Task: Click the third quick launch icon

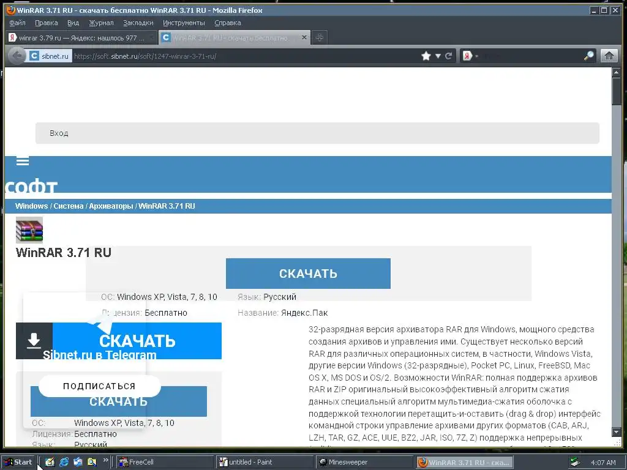Action: (78, 462)
